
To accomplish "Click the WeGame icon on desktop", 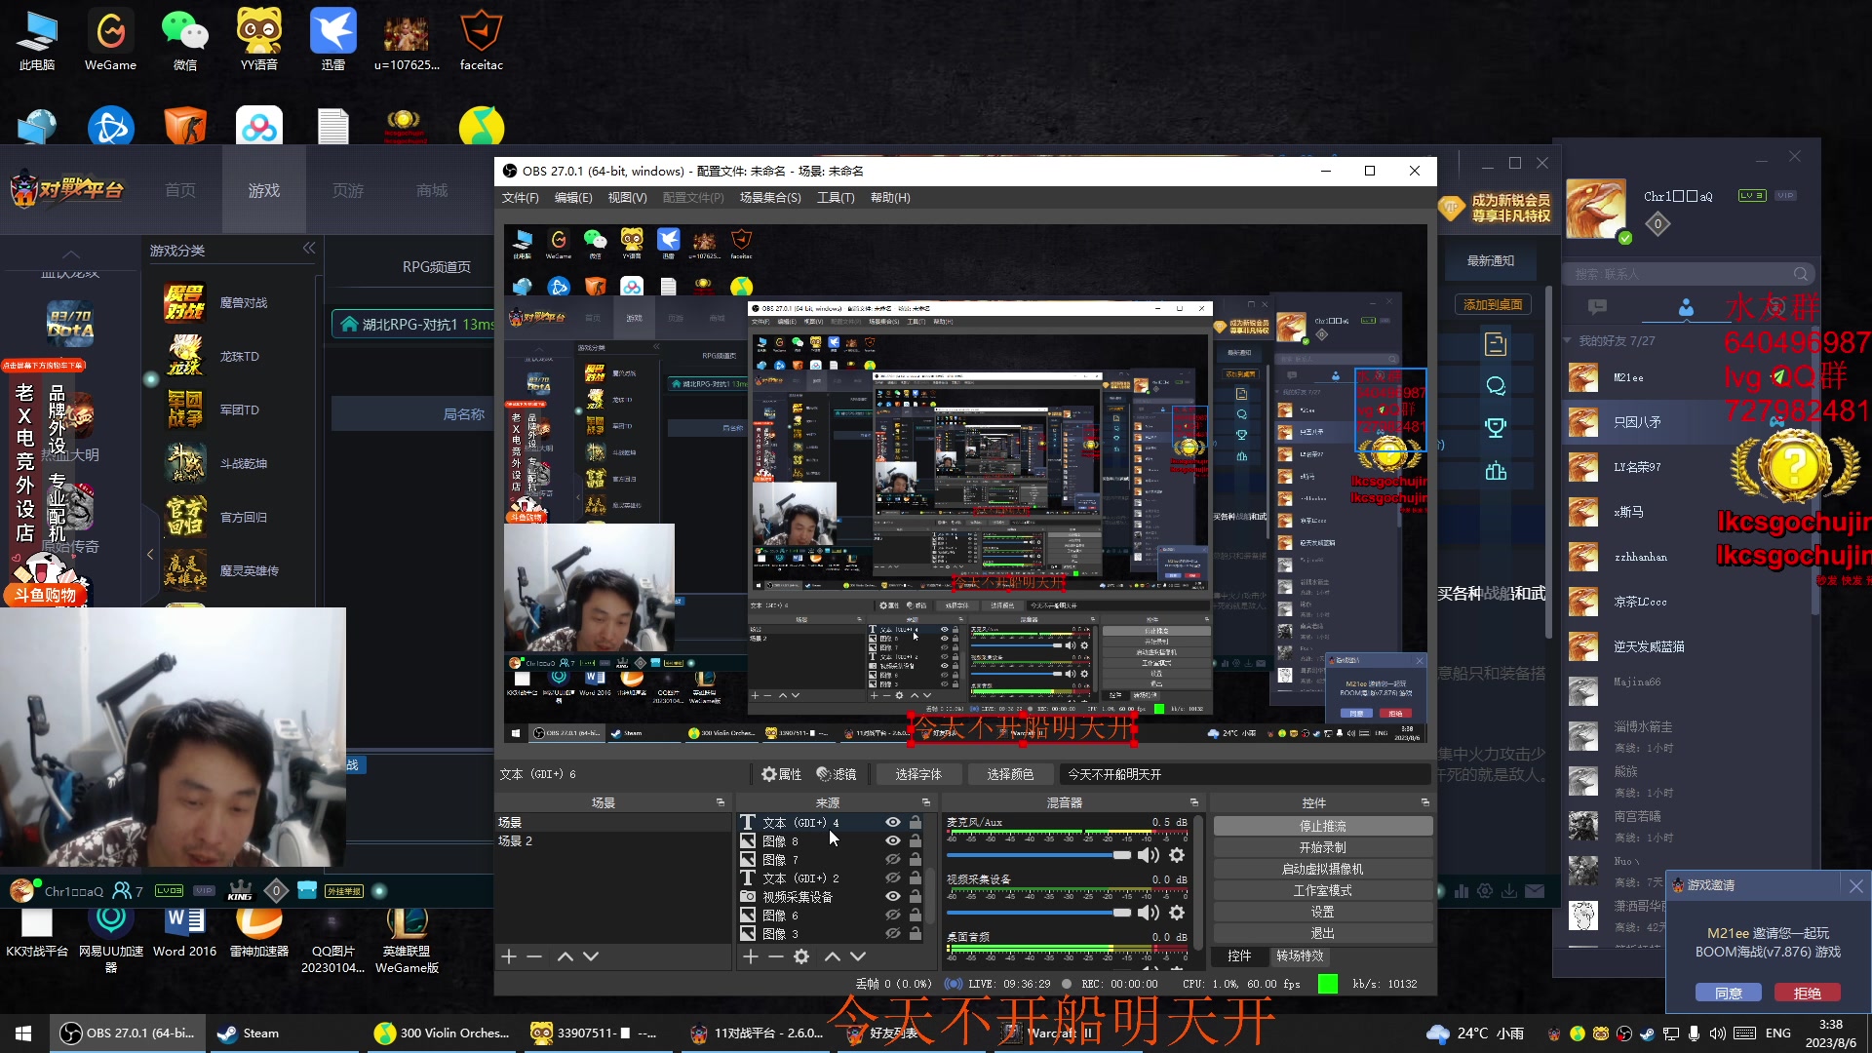I will [x=109, y=40].
